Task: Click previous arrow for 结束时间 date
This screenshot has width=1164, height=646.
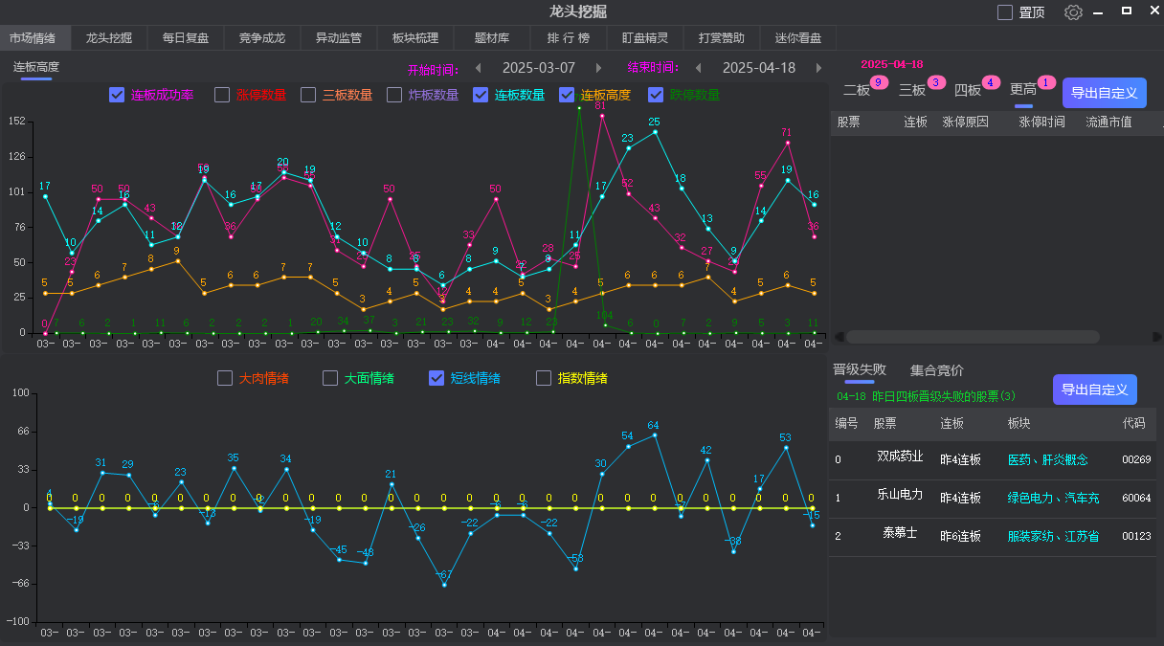Action: pos(698,68)
